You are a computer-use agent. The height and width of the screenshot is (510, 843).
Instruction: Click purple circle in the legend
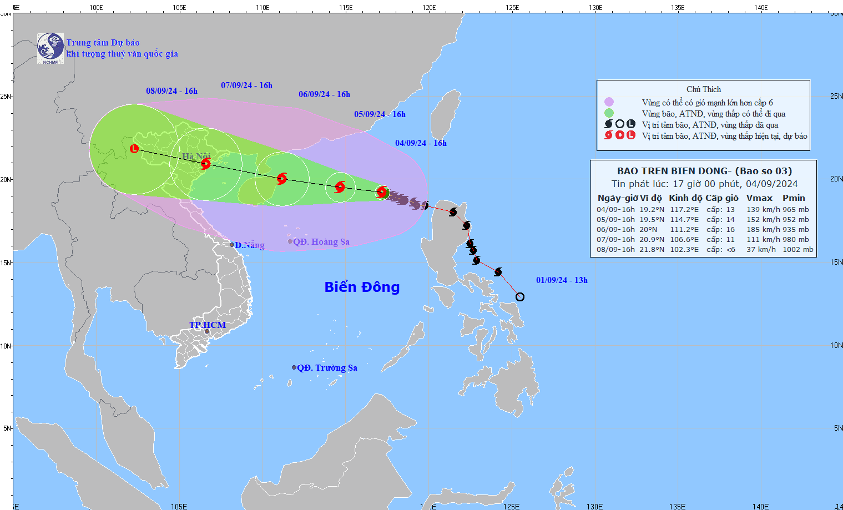click(x=609, y=102)
